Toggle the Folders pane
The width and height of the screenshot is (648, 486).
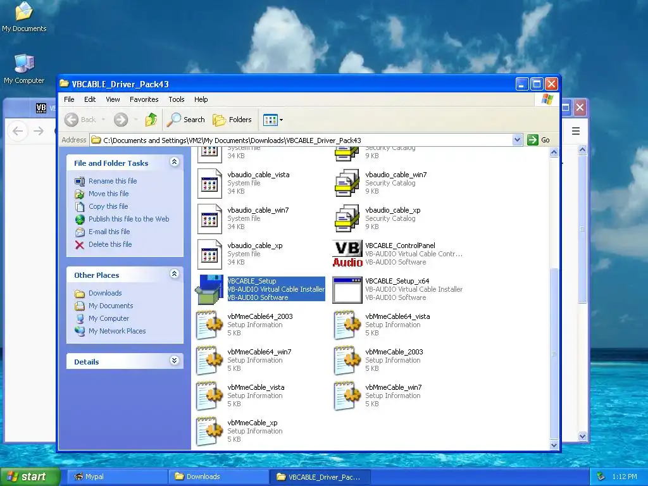(x=232, y=120)
